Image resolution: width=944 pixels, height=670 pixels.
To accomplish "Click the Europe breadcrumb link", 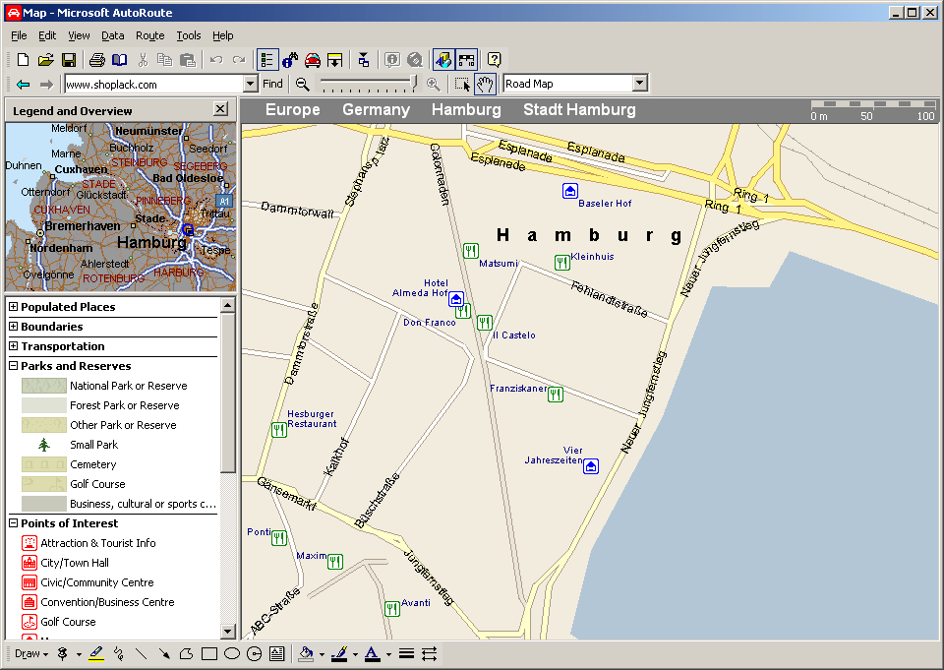I will point(293,109).
